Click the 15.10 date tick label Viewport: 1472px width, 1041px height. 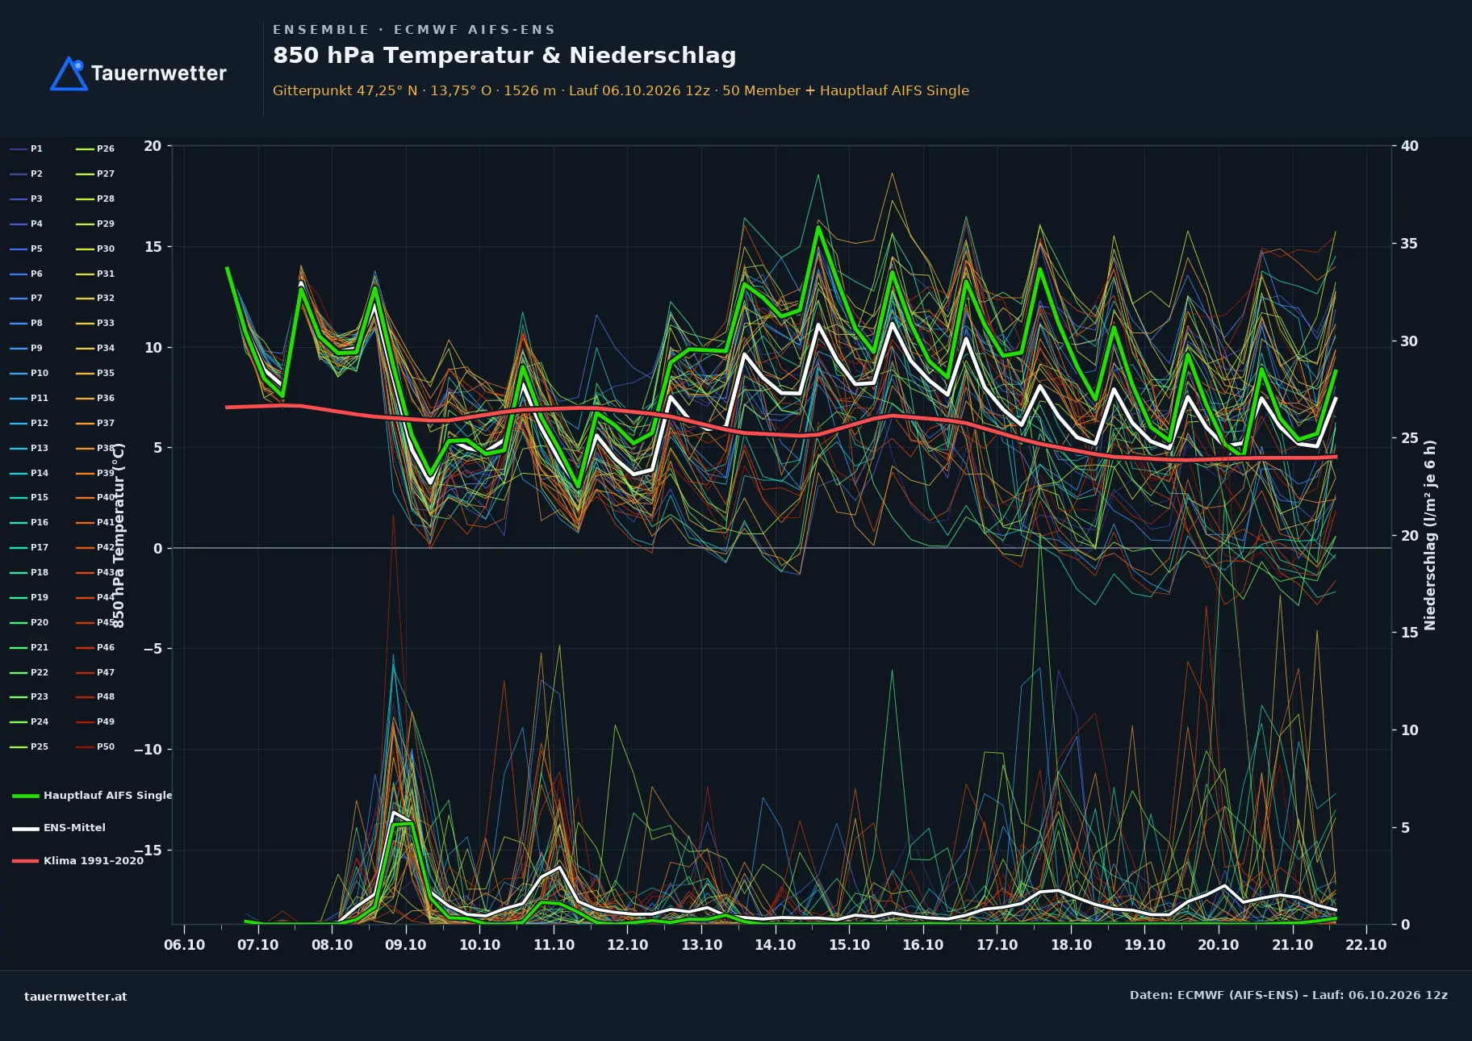click(849, 945)
